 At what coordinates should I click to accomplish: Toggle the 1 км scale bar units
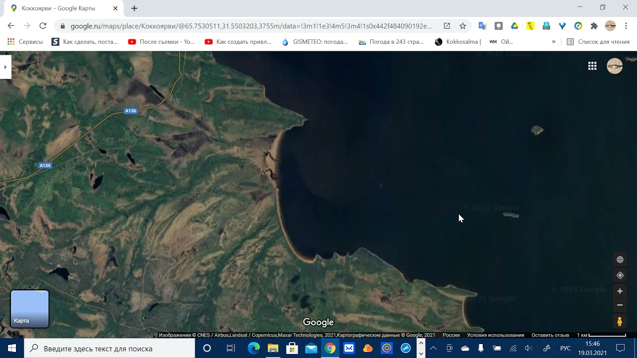click(x=601, y=335)
